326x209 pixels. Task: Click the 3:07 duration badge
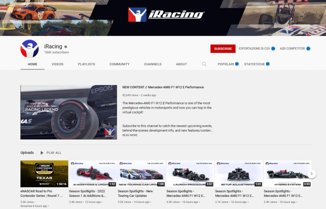209,184
